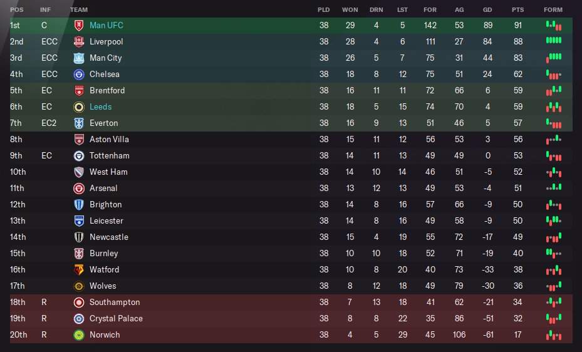The image size is (582, 352).
Task: View Liverpool's form indicator bars
Action: coord(553,41)
